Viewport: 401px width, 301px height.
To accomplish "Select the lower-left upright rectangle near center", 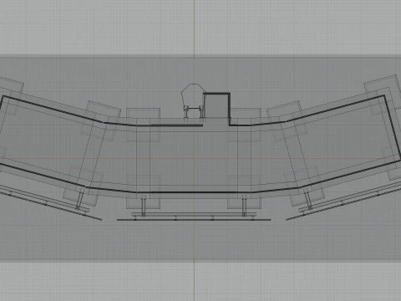I will coord(143,191).
